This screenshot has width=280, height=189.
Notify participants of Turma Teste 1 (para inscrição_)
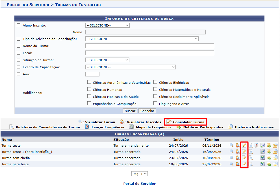click(269, 151)
